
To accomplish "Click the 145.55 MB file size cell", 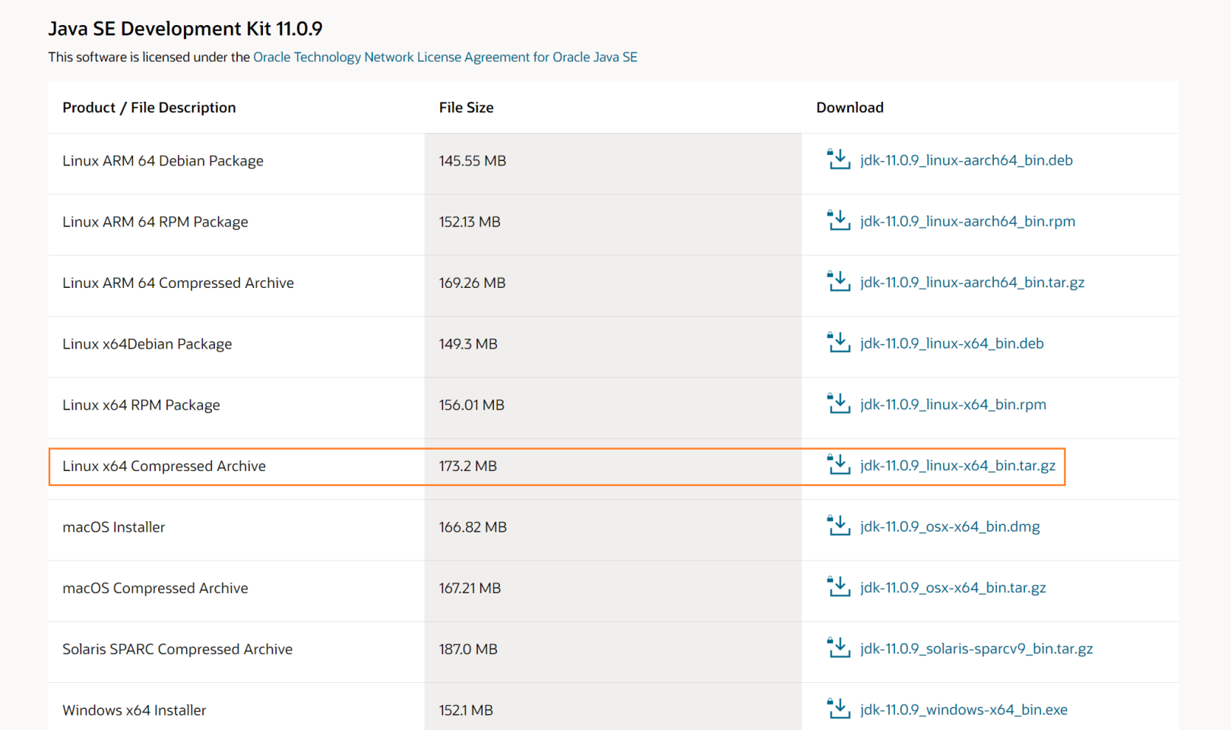I will (613, 164).
